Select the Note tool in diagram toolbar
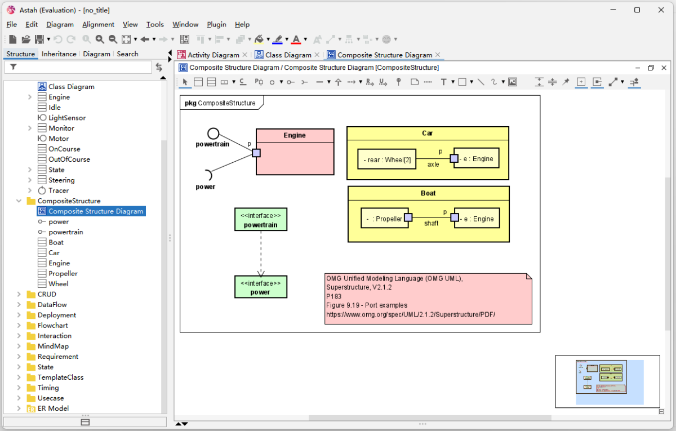 pyautogui.click(x=415, y=82)
